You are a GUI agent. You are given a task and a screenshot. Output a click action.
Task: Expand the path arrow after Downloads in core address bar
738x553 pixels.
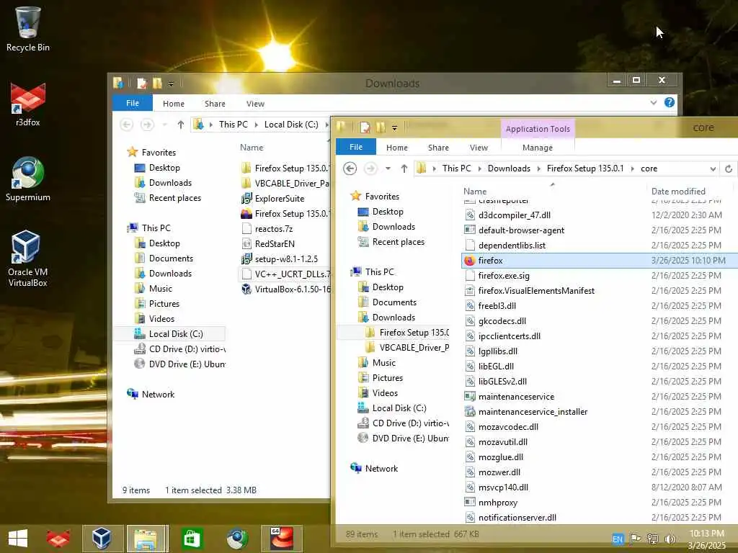tap(538, 168)
